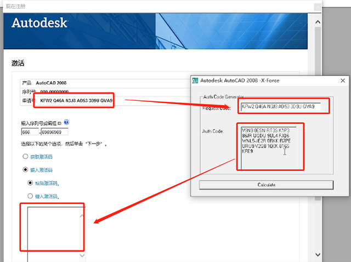
Task: Click the 激活 heading
Action: click(x=18, y=63)
